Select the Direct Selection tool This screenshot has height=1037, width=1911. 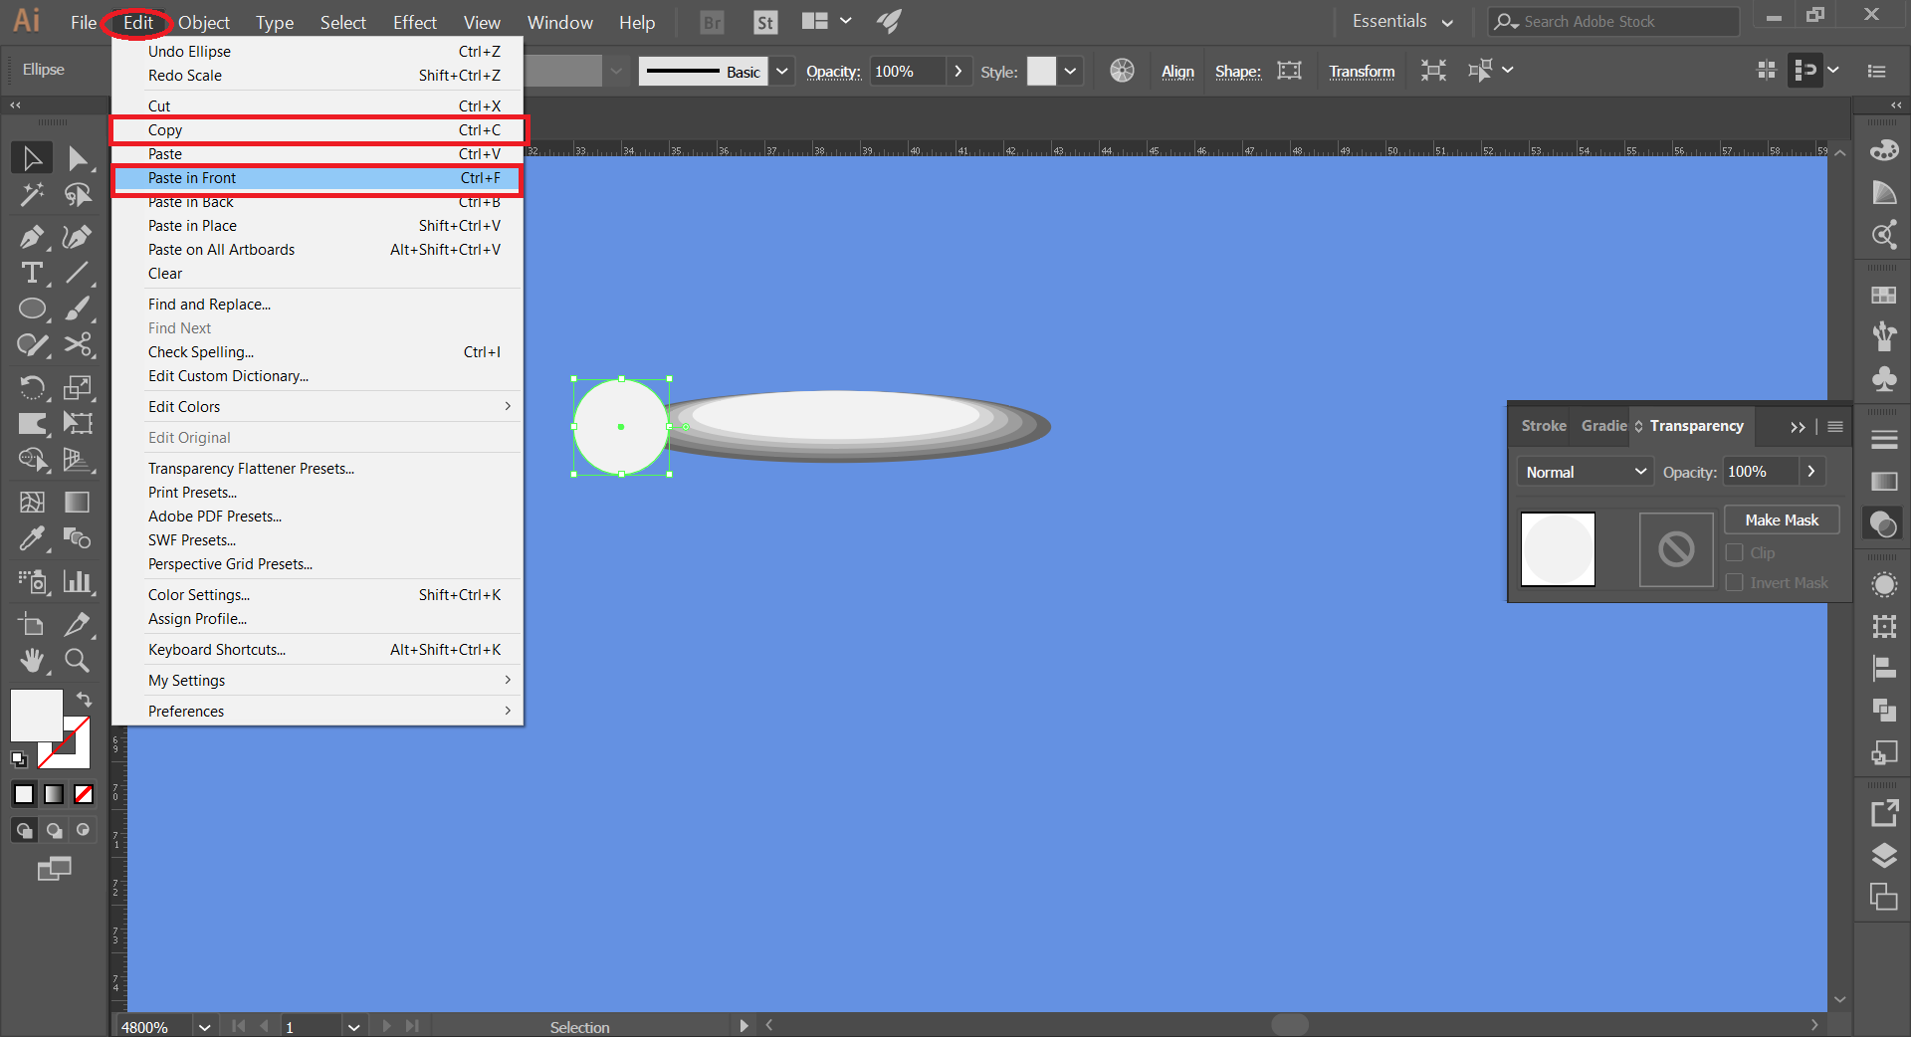78,158
